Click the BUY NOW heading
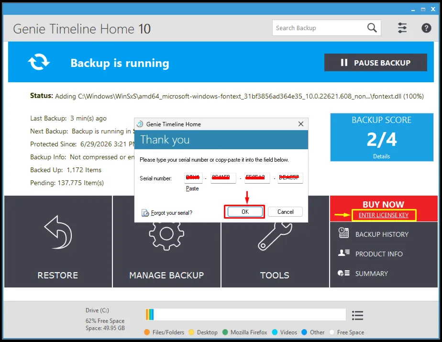The height and width of the screenshot is (342, 442). 383,204
